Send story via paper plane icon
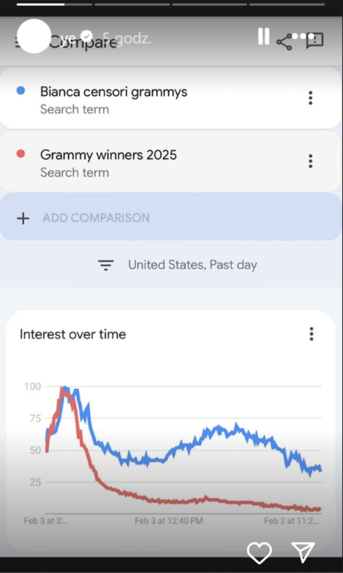The width and height of the screenshot is (343, 573). [303, 552]
